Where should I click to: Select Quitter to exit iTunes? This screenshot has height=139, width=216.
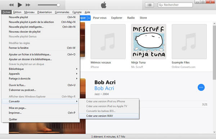tap(40, 119)
